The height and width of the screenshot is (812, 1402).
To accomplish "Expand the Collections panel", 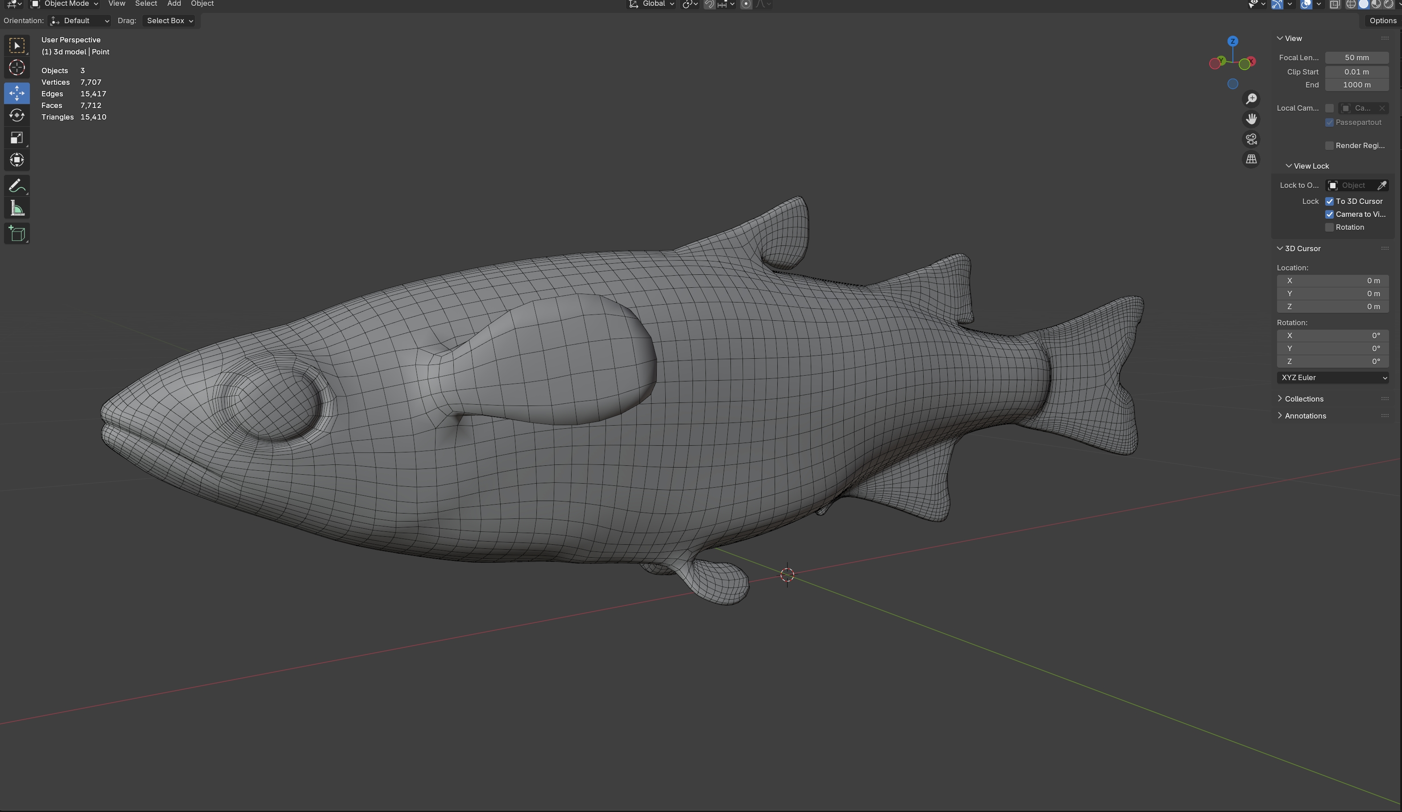I will [1303, 399].
